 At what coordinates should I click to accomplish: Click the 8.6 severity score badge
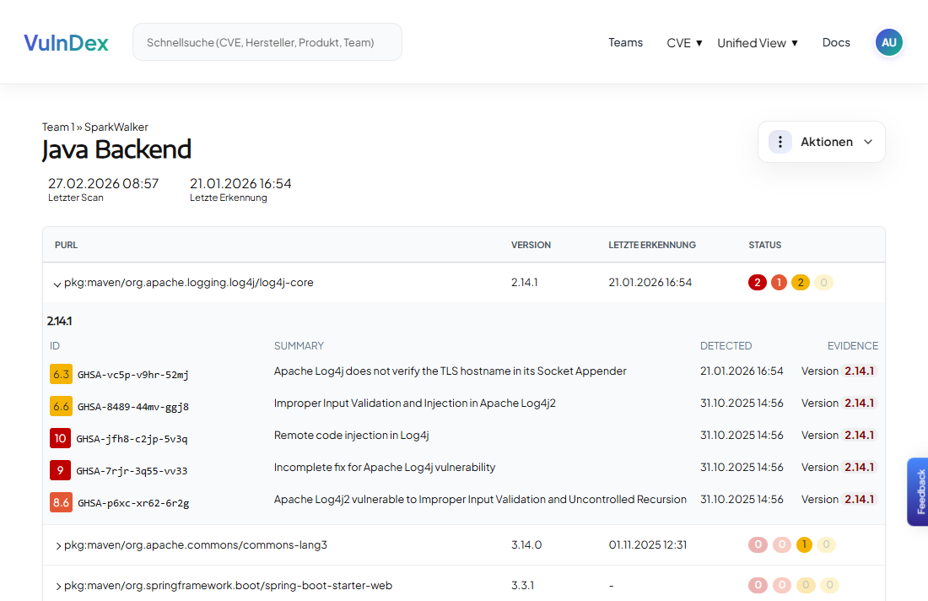point(61,502)
